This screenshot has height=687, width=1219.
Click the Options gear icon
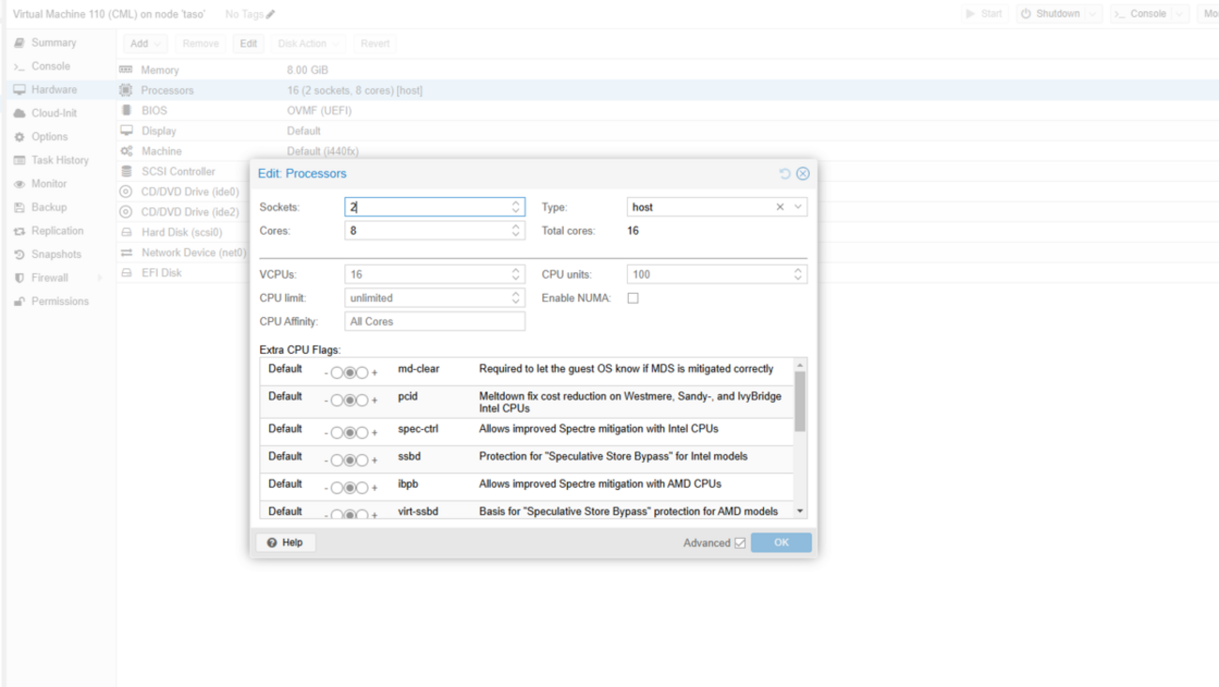pyautogui.click(x=19, y=137)
